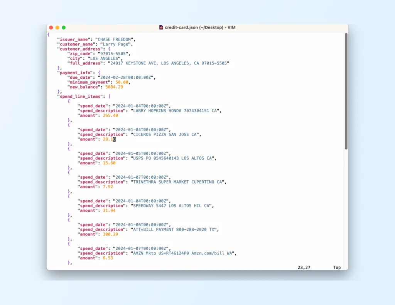Close the VIM window with red button
The height and width of the screenshot is (305, 395).
pos(51,27)
